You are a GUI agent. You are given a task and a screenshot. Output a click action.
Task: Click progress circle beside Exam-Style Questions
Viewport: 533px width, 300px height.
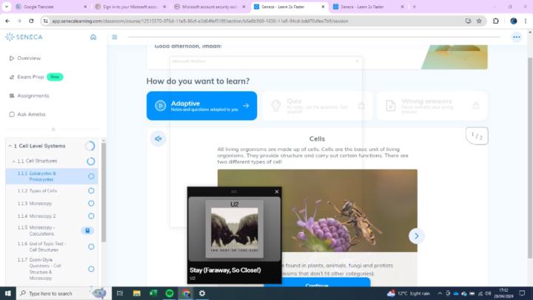coord(91,269)
